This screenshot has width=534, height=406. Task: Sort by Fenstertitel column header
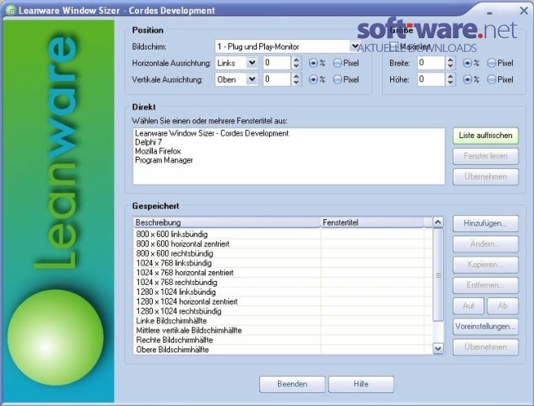(x=372, y=222)
